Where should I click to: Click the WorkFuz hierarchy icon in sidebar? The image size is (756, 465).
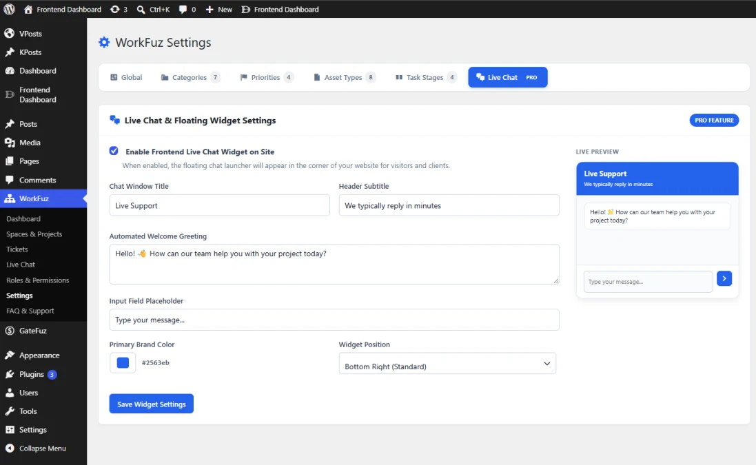tap(9, 198)
